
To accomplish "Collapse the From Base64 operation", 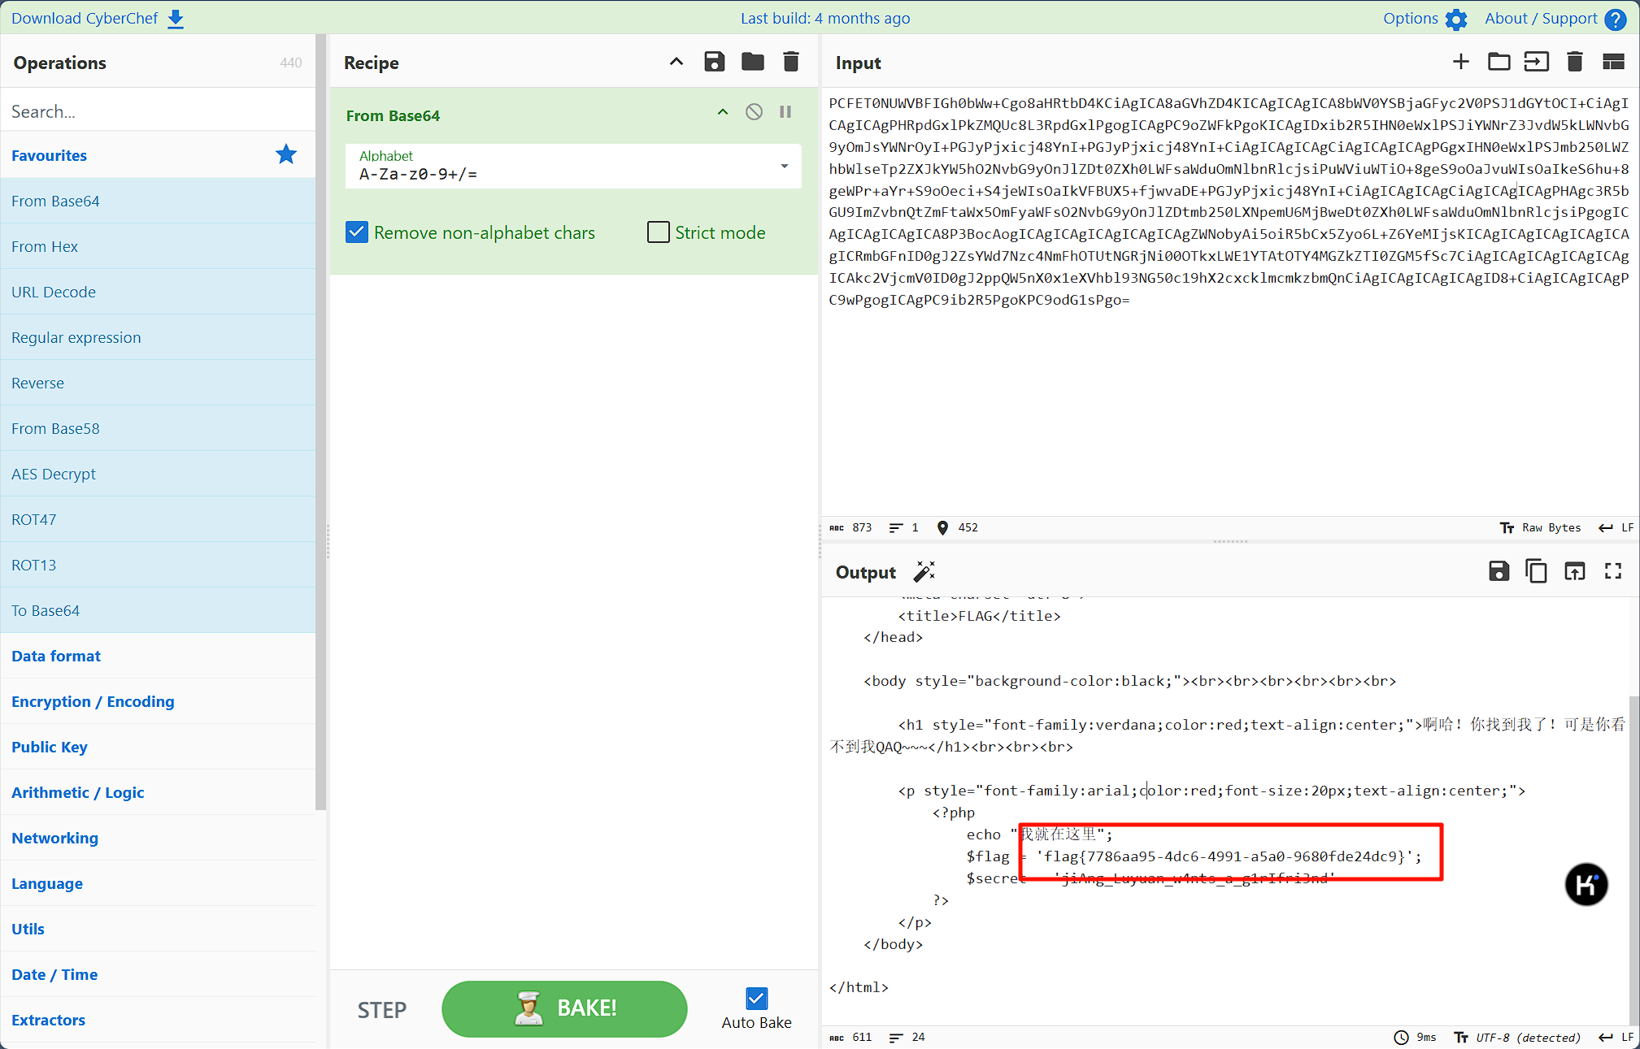I will point(722,112).
